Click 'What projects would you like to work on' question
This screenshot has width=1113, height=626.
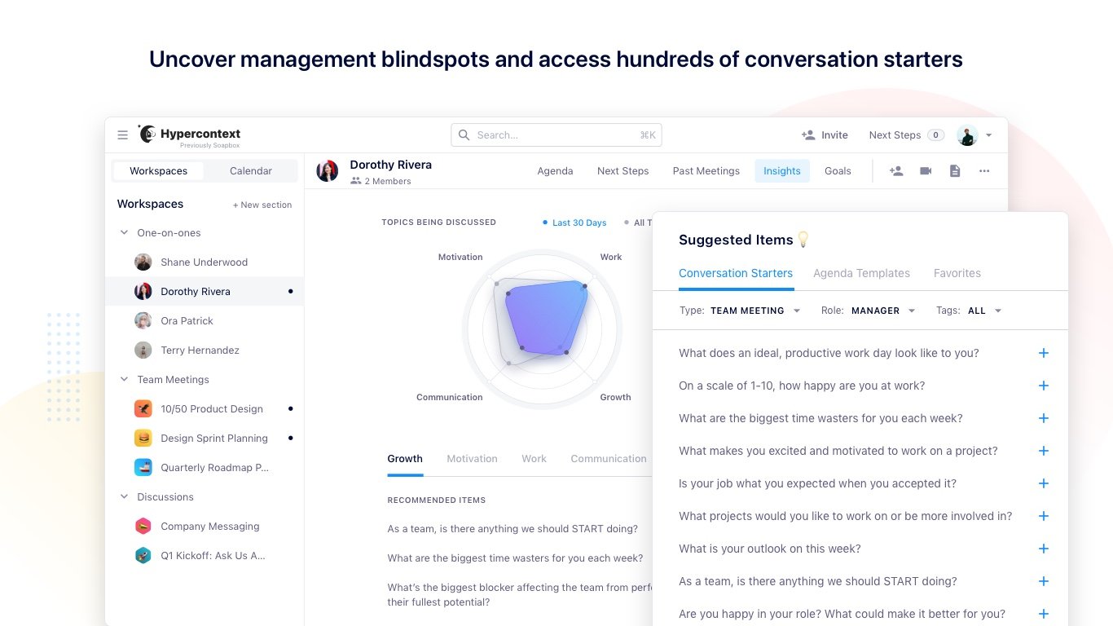pyautogui.click(x=846, y=516)
